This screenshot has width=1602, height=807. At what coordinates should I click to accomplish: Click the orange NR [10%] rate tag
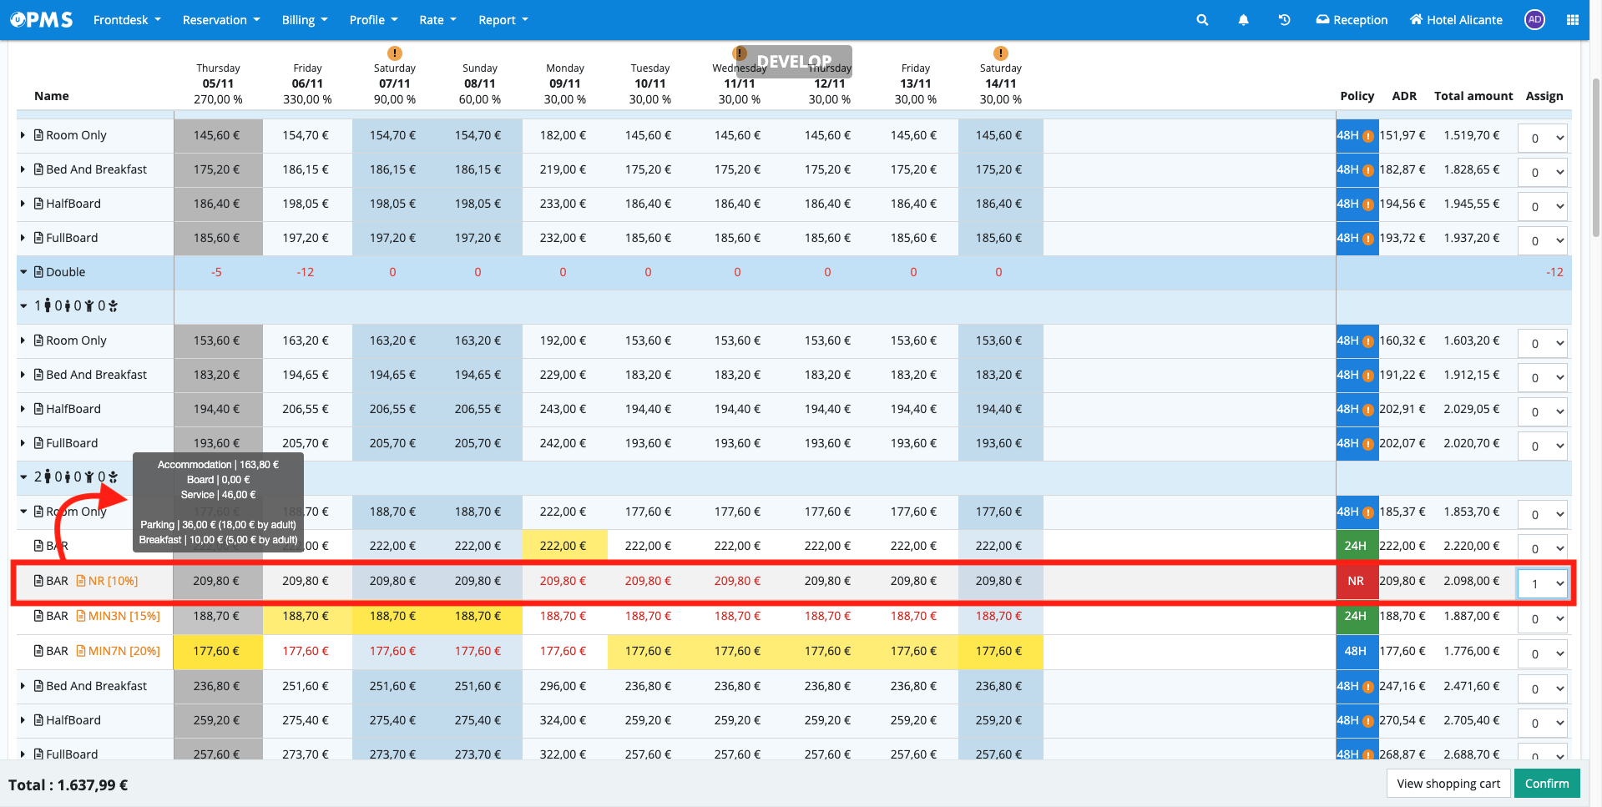pyautogui.click(x=108, y=581)
